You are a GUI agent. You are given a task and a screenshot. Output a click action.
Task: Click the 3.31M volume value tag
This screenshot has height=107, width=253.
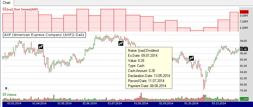[x=244, y=99]
